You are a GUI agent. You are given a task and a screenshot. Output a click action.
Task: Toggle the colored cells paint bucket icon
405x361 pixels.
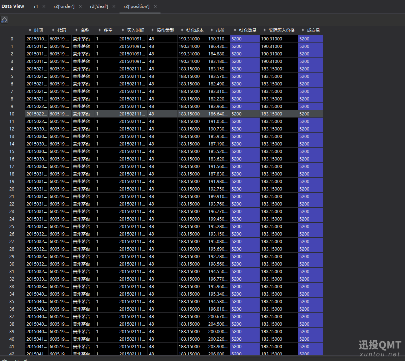(x=4, y=20)
